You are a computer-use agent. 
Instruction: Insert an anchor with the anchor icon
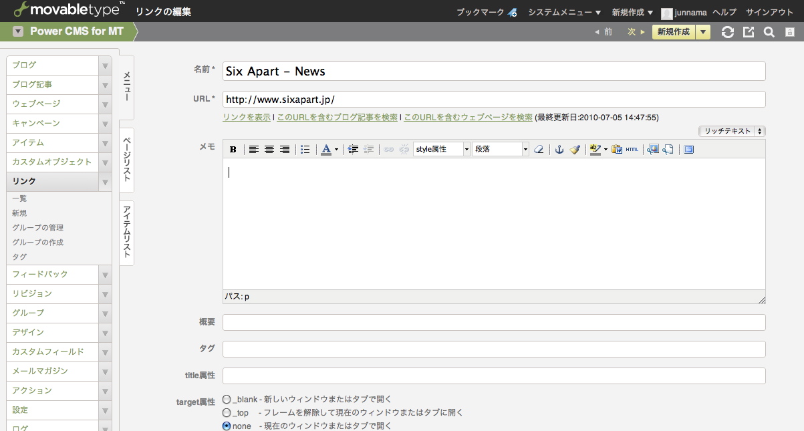pyautogui.click(x=559, y=149)
